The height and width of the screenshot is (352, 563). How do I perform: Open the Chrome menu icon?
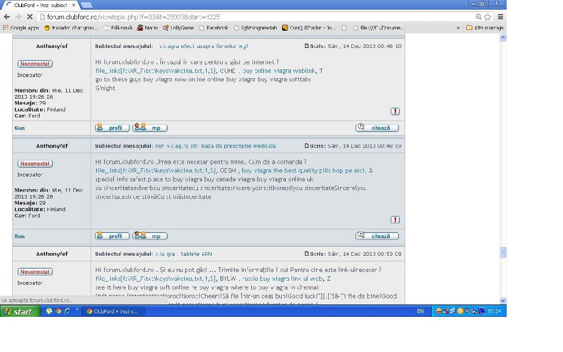point(500,17)
